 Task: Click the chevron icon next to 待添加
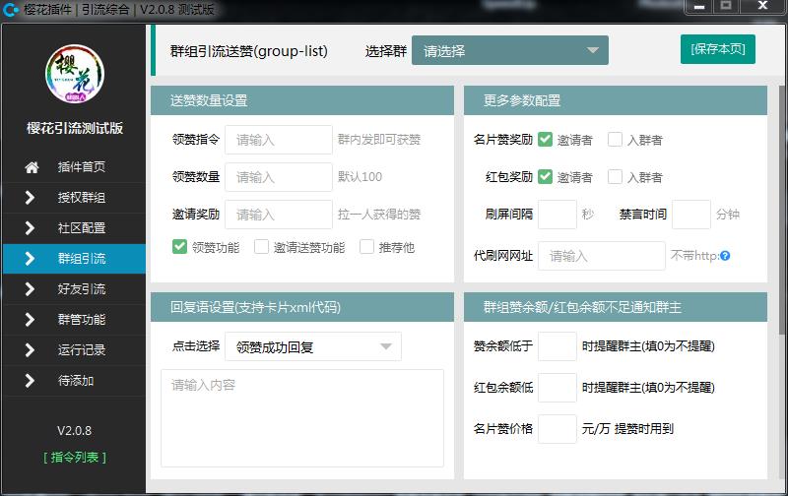pyautogui.click(x=30, y=381)
